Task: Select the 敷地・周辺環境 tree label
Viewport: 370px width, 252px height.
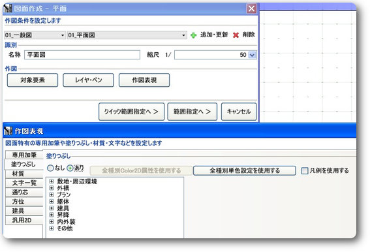Action: (x=77, y=181)
